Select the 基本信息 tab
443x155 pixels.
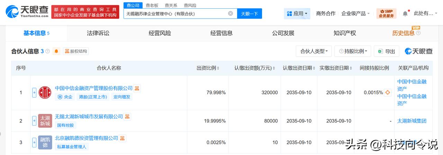pos(36,33)
